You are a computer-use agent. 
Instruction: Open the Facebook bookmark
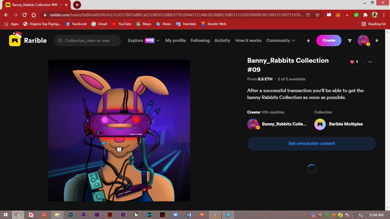(76, 24)
